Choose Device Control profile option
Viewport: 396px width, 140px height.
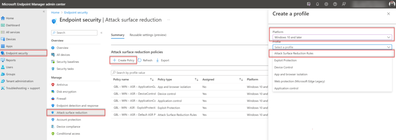point(332,67)
